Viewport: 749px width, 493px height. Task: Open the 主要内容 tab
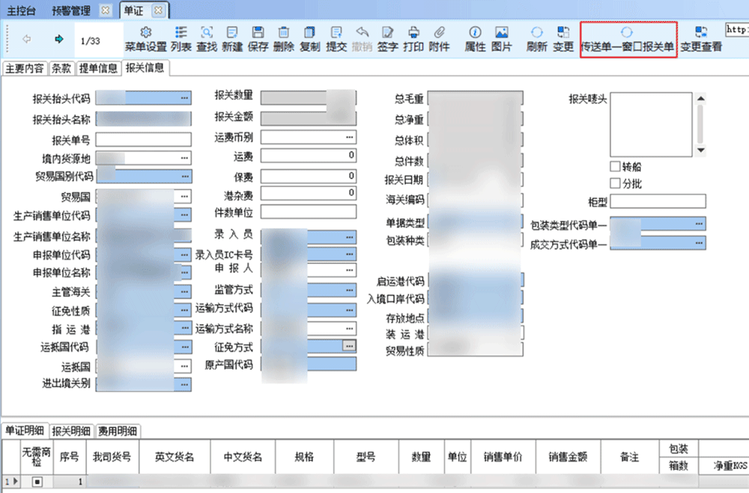25,68
